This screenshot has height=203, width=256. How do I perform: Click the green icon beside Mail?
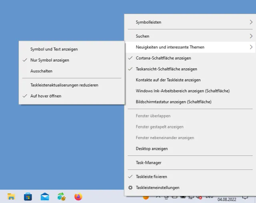(x=61, y=197)
